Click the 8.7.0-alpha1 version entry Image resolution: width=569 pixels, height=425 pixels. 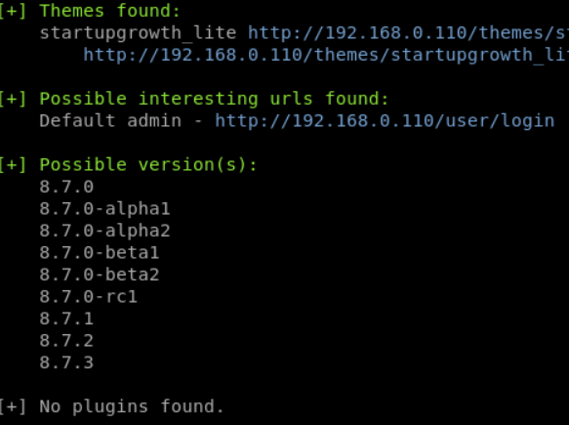(104, 209)
